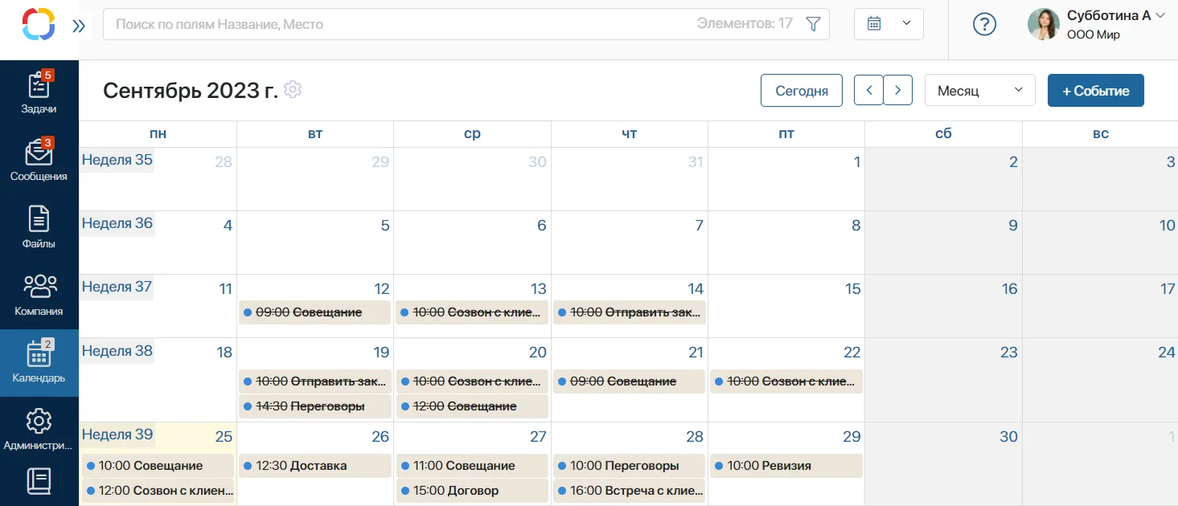
Task: Open the Company section icon
Action: click(x=39, y=286)
